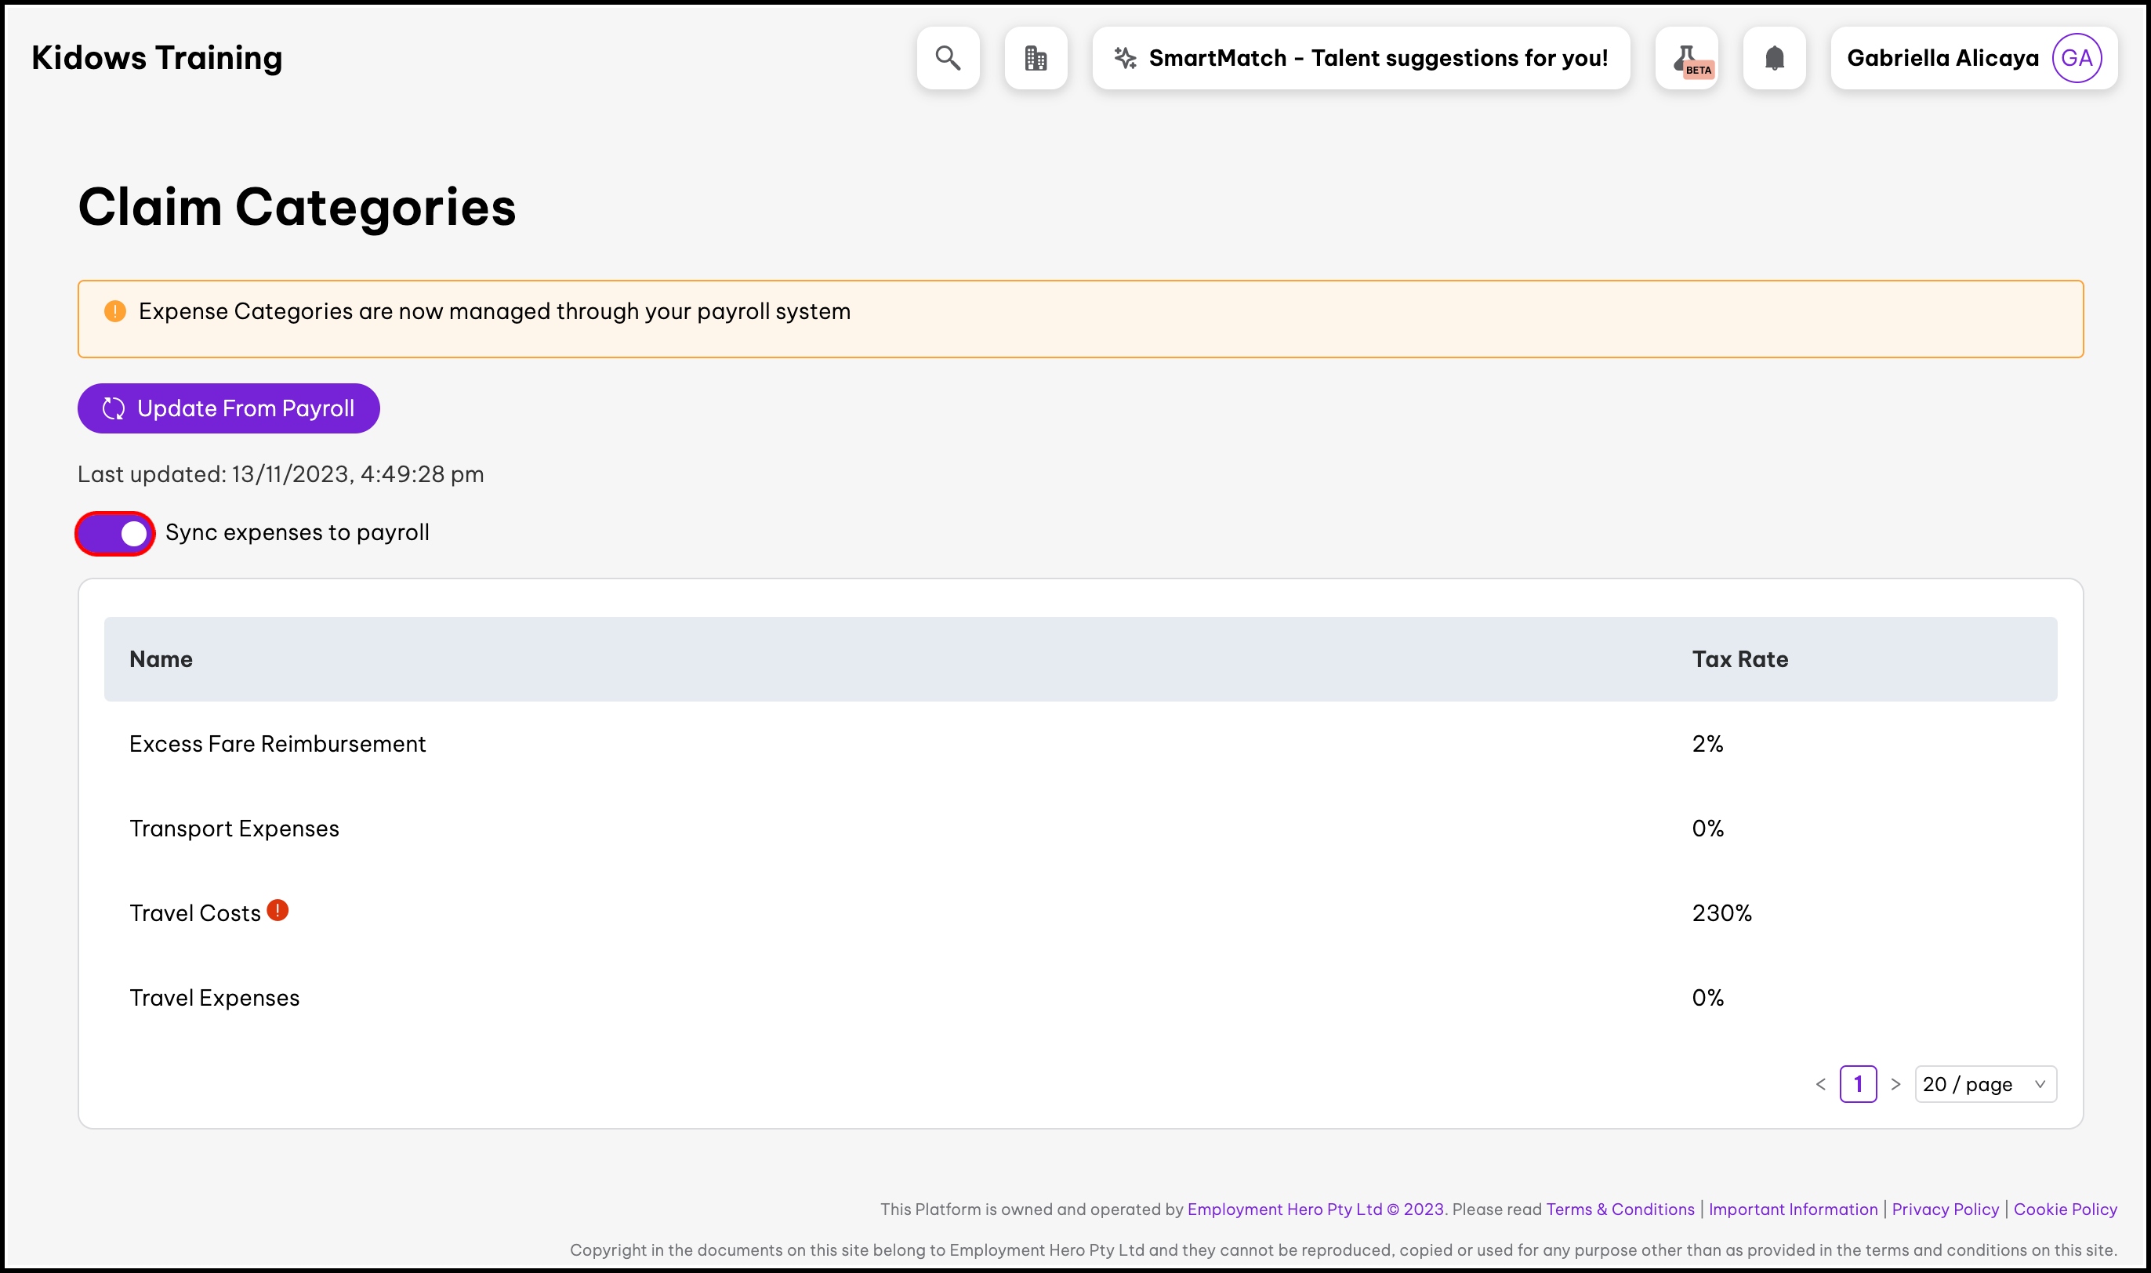
Task: Click the organisation building icon
Action: 1036,58
